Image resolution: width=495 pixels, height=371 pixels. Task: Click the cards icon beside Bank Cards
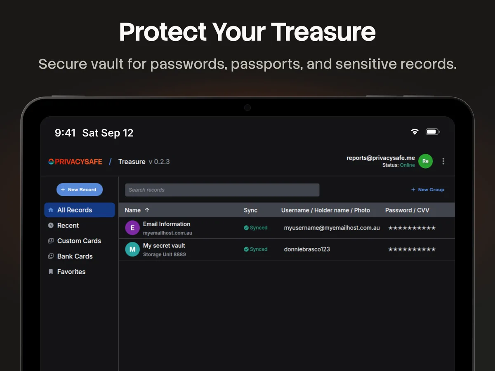[51, 256]
